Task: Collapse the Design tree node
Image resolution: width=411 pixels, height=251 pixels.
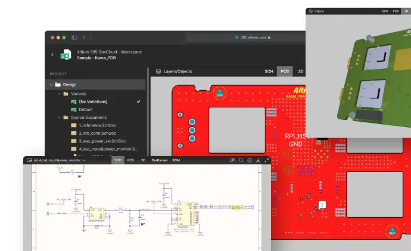Action: 51,84
